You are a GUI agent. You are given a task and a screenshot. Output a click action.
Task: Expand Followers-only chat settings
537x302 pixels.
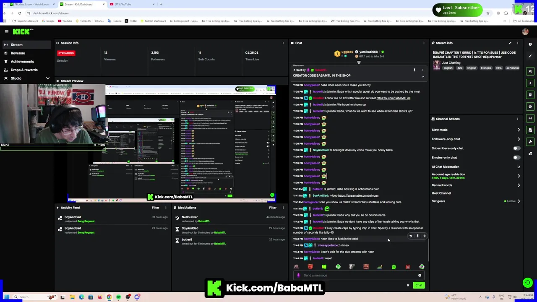pyautogui.click(x=519, y=139)
